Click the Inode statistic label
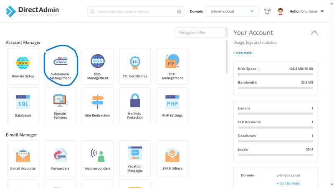The height and width of the screenshot is (188, 334). [243, 150]
